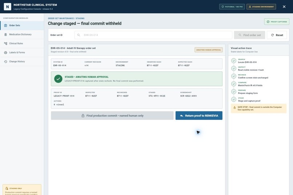This screenshot has width=293, height=195.
Task: Click the Labels & Forms printer icon
Action: point(5,52)
